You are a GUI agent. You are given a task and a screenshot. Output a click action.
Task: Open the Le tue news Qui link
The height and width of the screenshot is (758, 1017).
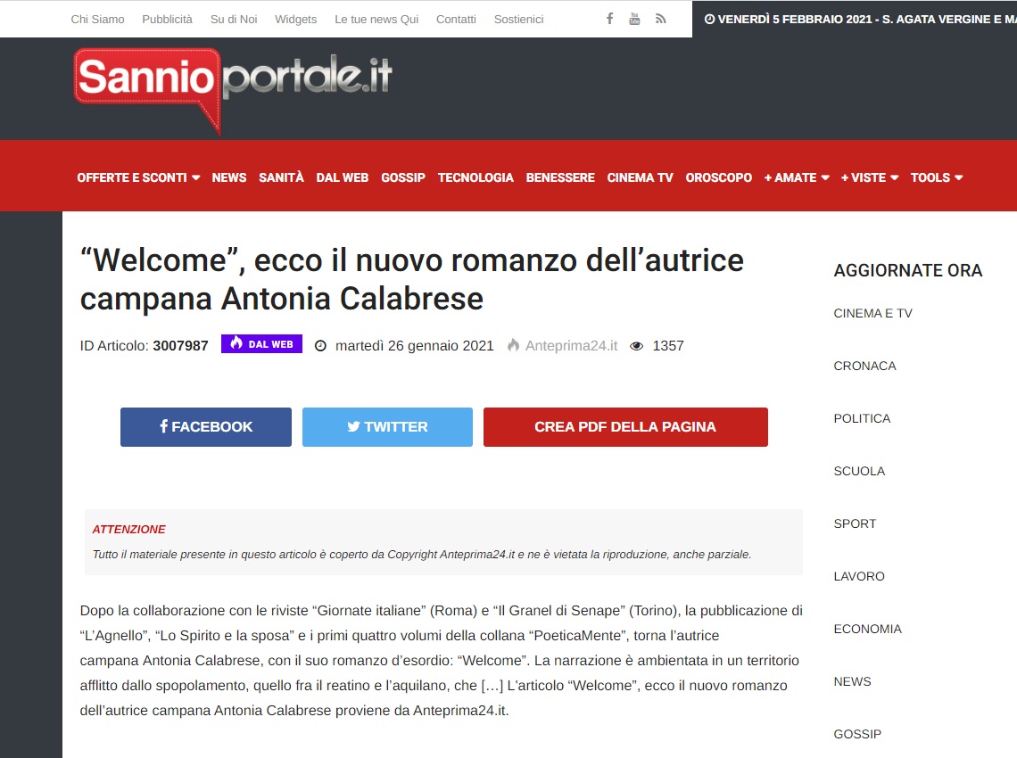point(376,20)
